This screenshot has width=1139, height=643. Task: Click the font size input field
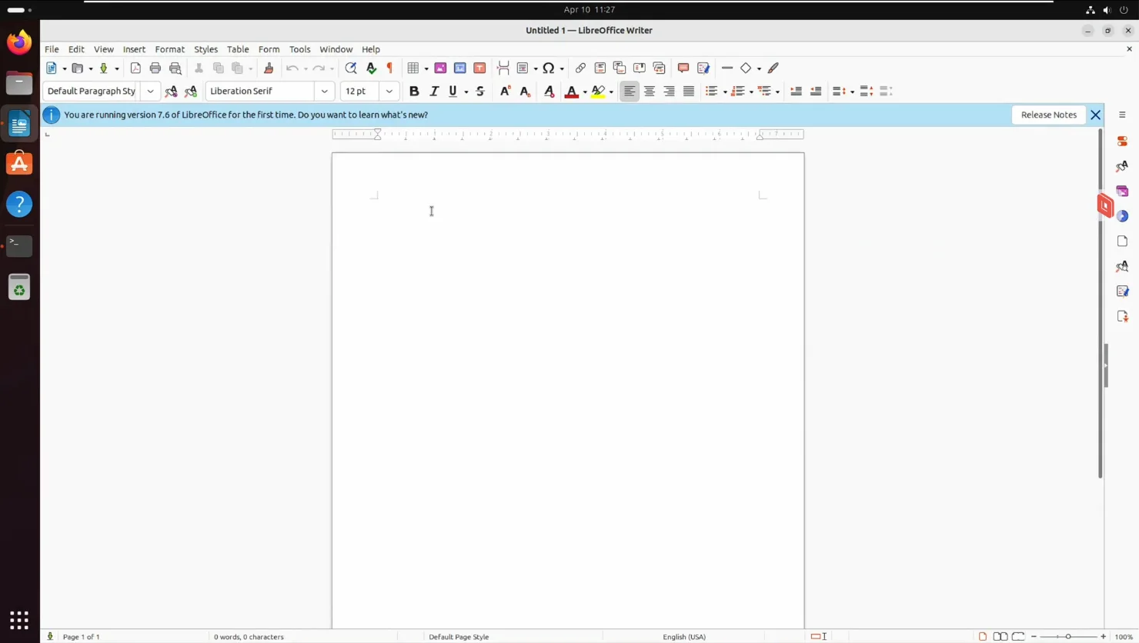click(x=359, y=92)
